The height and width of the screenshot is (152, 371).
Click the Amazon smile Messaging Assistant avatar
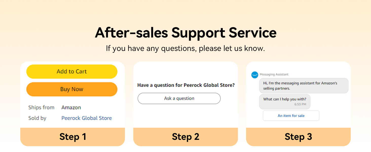(x=254, y=75)
